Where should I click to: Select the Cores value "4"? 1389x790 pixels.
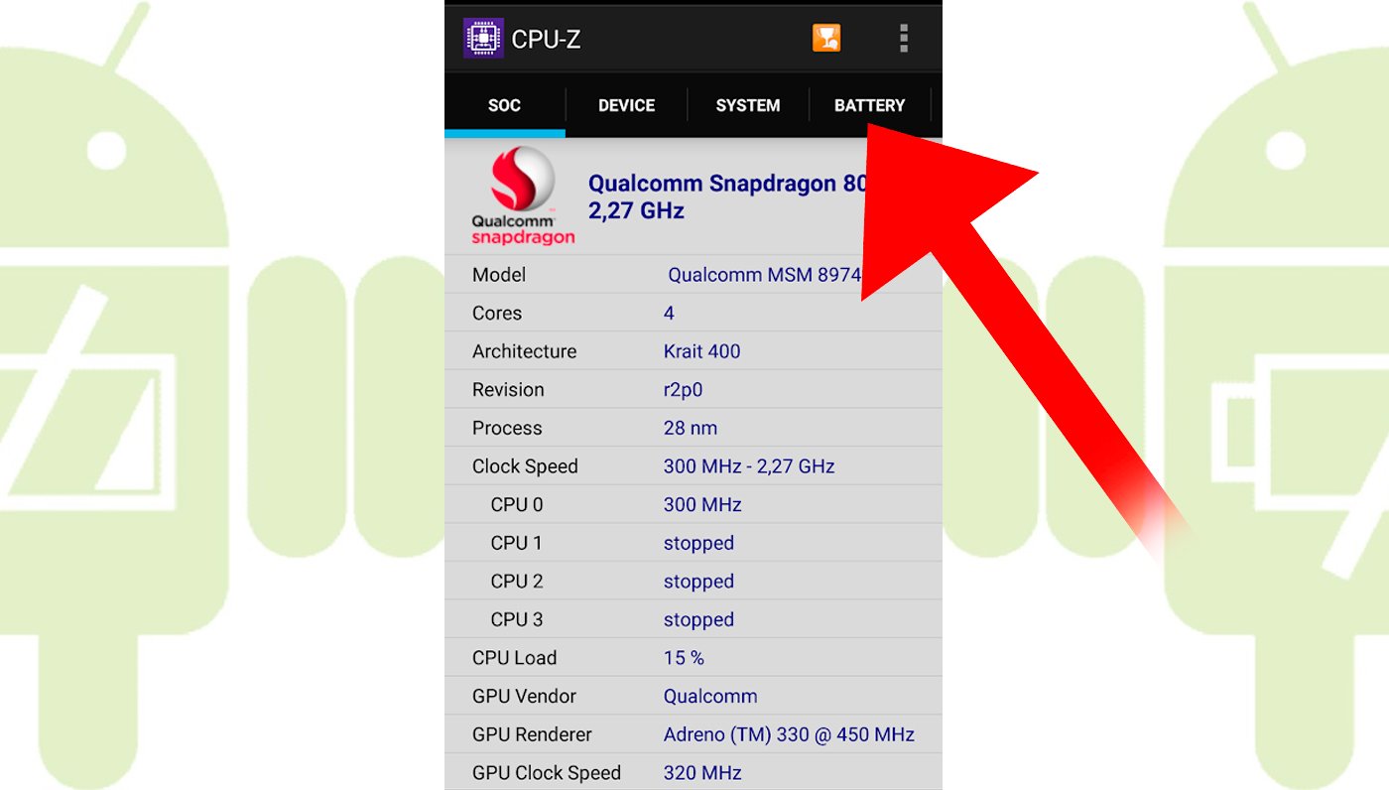pos(669,313)
